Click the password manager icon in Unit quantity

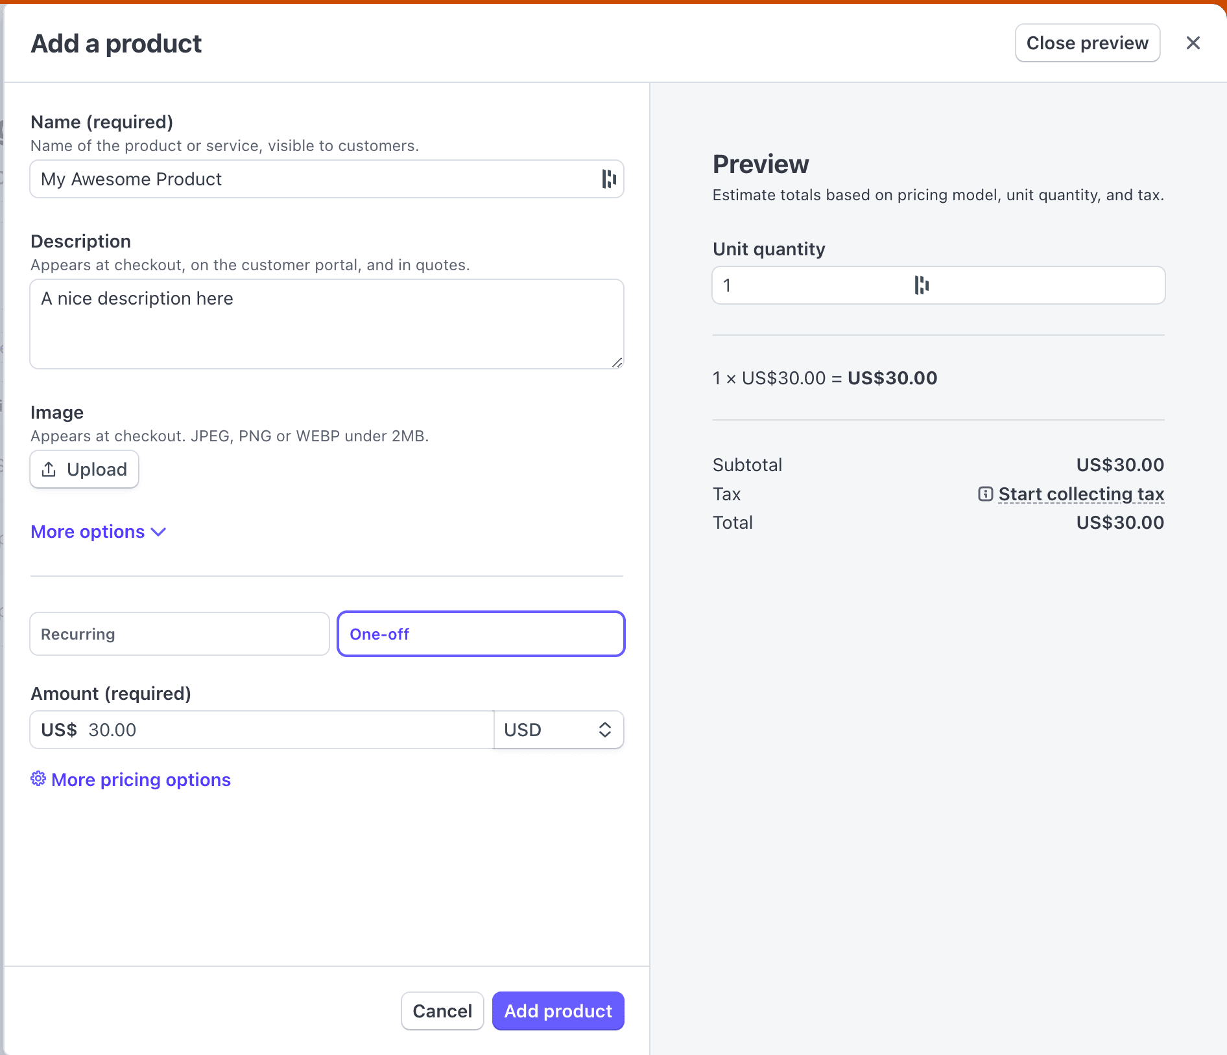pos(922,285)
